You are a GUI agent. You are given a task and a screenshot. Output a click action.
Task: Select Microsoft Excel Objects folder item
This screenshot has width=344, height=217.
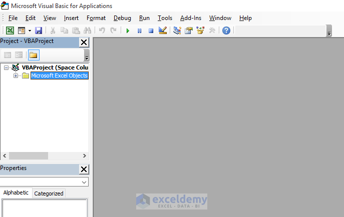pyautogui.click(x=60, y=75)
